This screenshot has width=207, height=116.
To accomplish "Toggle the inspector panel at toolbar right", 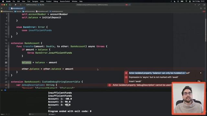I will point(204,5).
